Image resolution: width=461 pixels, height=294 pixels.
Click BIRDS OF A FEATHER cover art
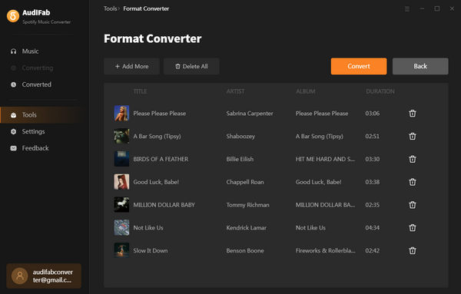[x=121, y=159]
